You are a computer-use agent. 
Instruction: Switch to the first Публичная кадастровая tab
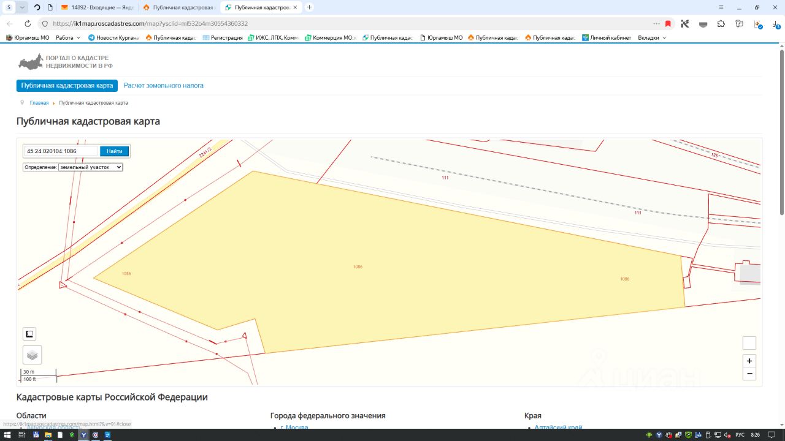coord(179,7)
